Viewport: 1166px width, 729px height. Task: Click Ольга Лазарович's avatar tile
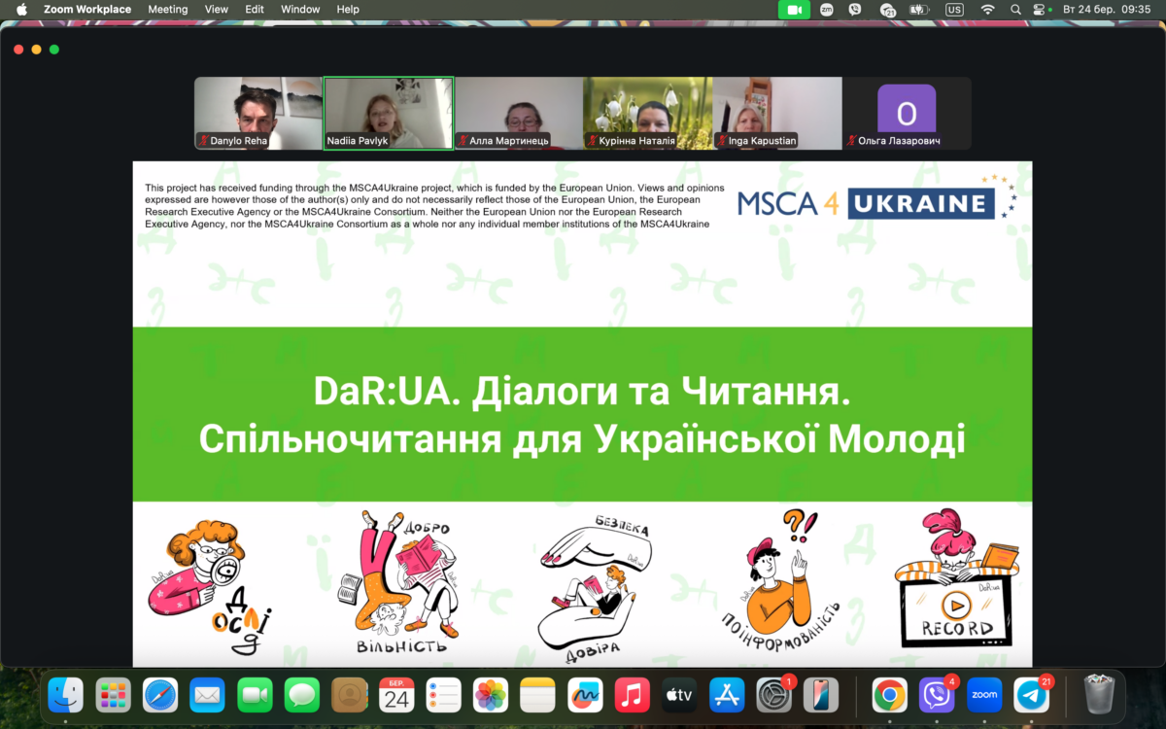coord(907,113)
